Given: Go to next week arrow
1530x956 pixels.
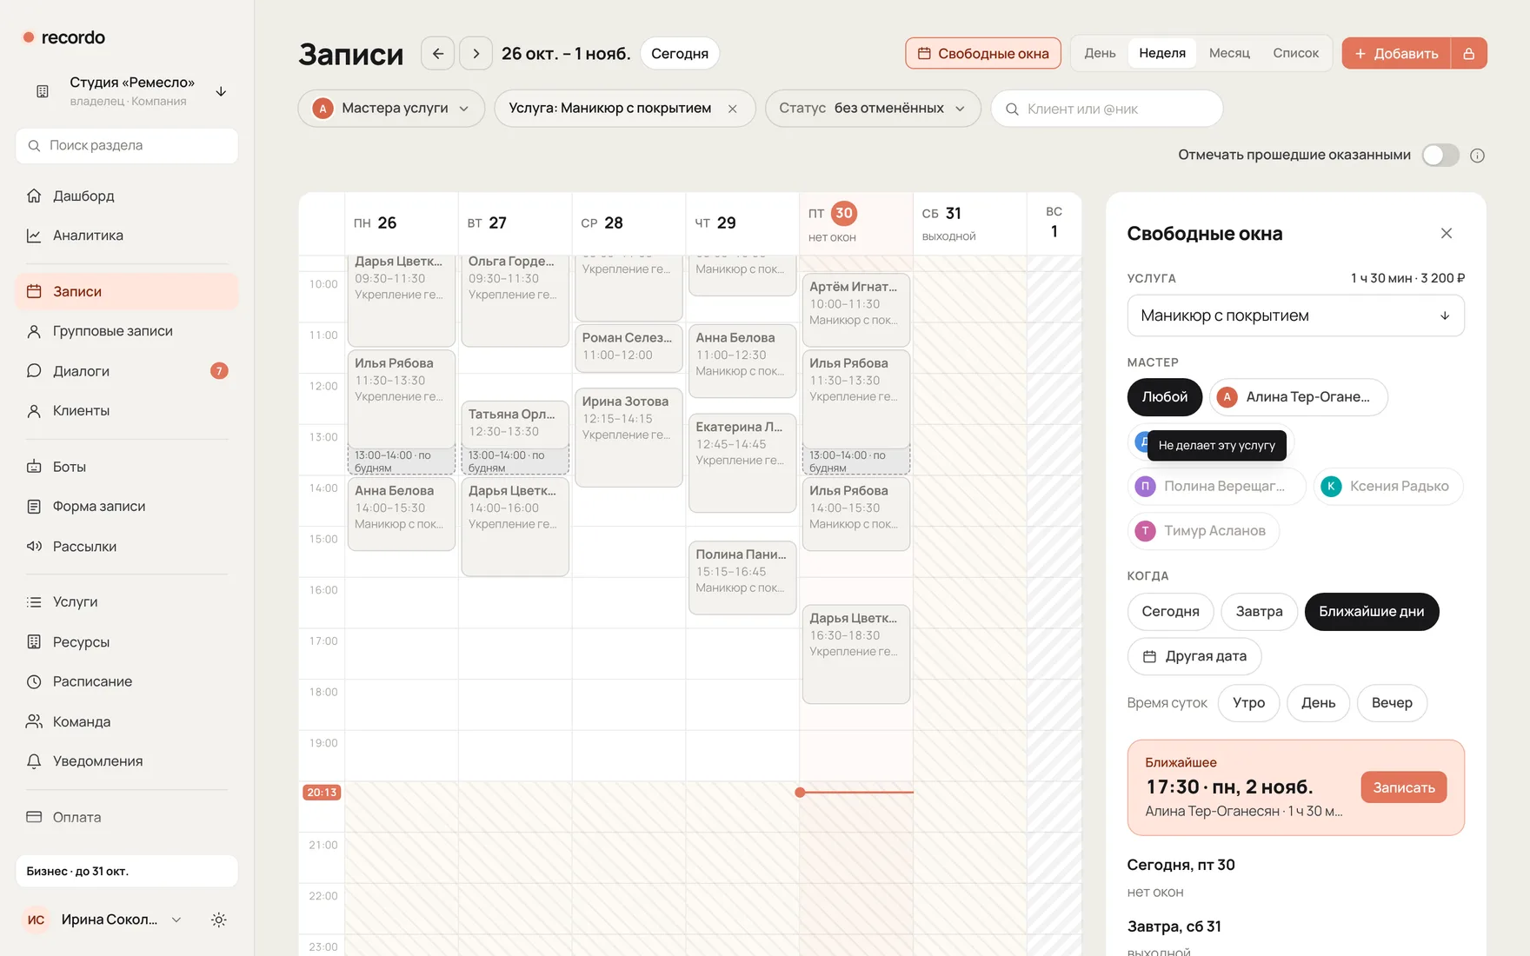Looking at the screenshot, I should pos(476,53).
